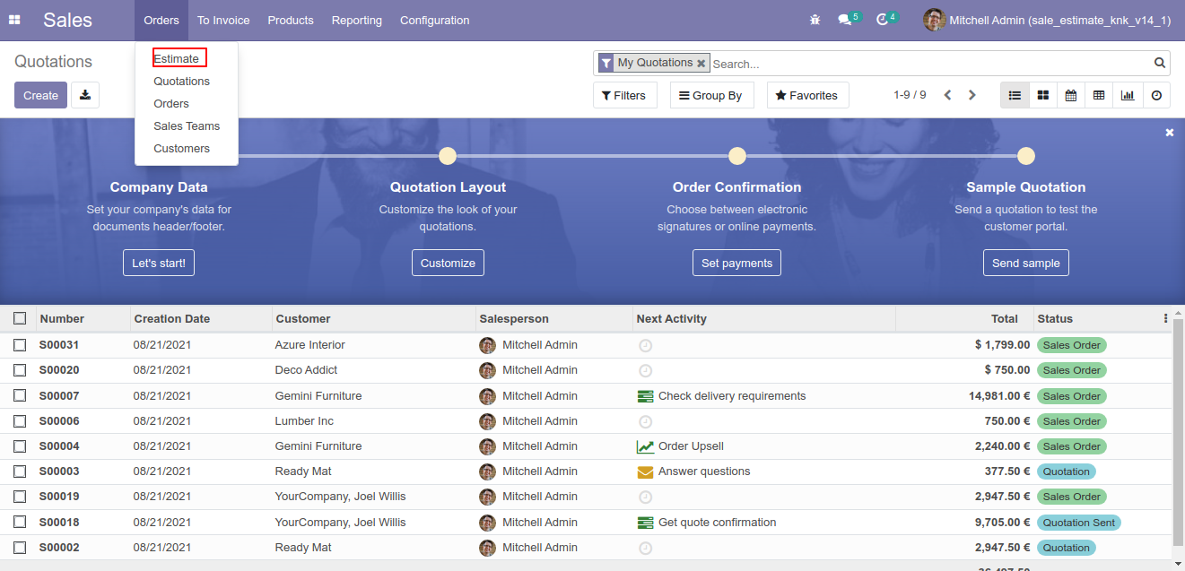1185x571 pixels.
Task: Expand the Configuration menu
Action: tap(435, 20)
